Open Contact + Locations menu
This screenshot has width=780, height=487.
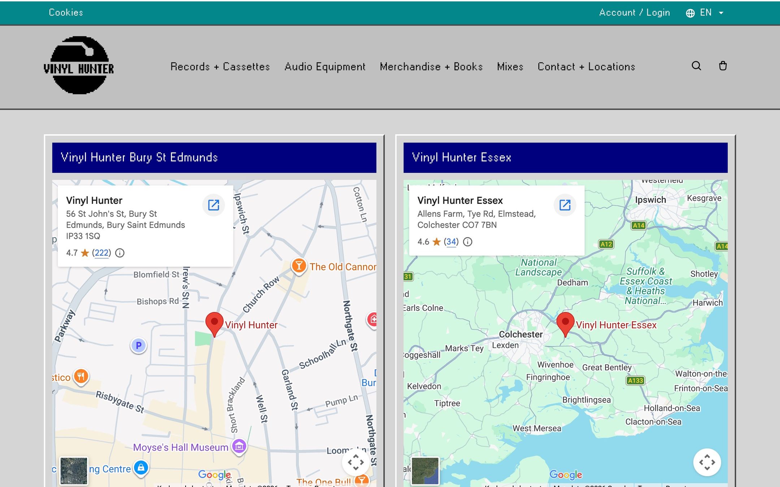pyautogui.click(x=586, y=67)
